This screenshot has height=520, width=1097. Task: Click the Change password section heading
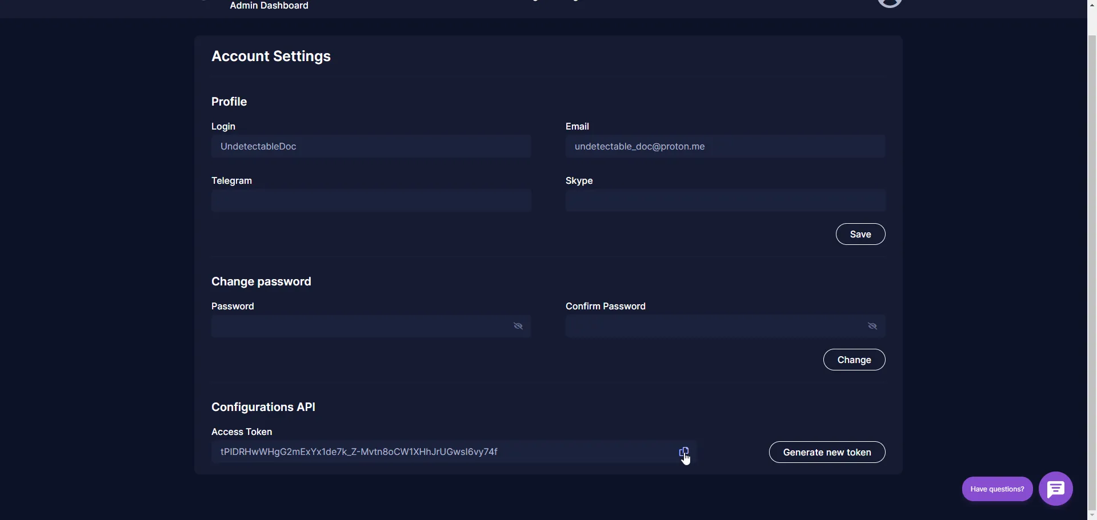click(261, 281)
